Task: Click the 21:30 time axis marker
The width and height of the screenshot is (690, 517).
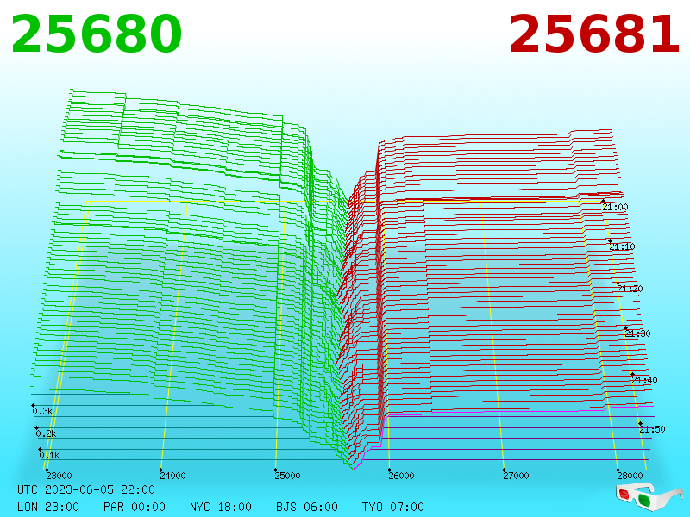Action: point(637,333)
